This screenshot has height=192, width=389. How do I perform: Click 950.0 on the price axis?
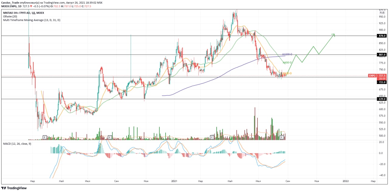click(382, 17)
